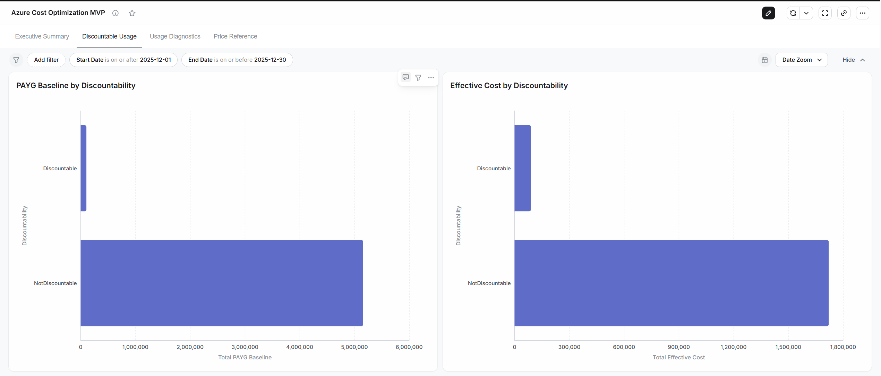This screenshot has width=881, height=376.
Task: Edit the End Date filter pill
Action: [x=237, y=60]
